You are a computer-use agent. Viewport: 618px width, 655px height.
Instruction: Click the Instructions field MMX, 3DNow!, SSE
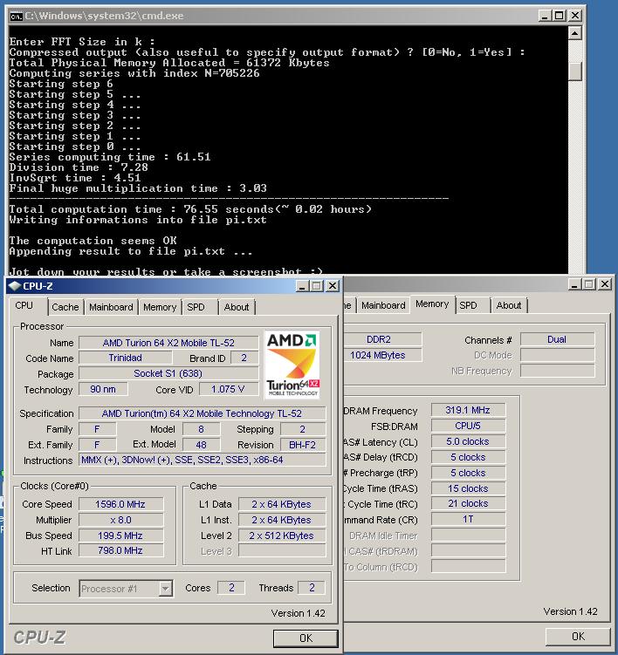pos(202,460)
